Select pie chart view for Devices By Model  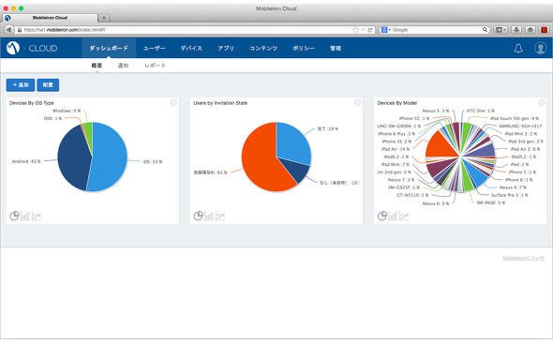pyautogui.click(x=382, y=216)
